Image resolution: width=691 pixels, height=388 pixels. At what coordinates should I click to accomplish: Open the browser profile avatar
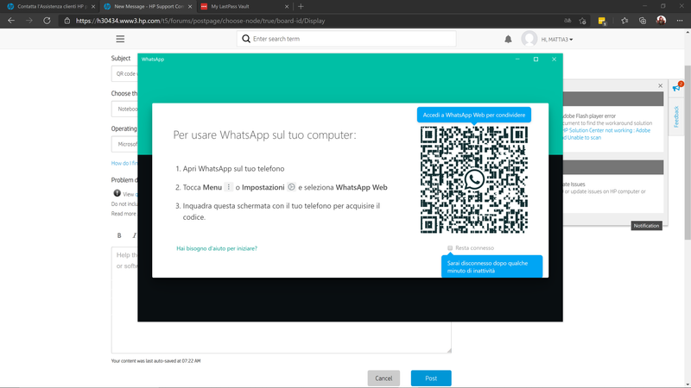pos(661,20)
